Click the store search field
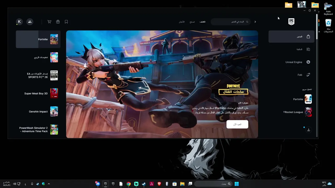Screen dimensions: 335x188 (x=230, y=22)
